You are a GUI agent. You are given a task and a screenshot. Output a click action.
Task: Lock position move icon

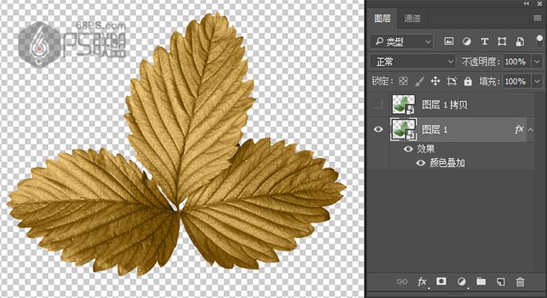pos(435,81)
